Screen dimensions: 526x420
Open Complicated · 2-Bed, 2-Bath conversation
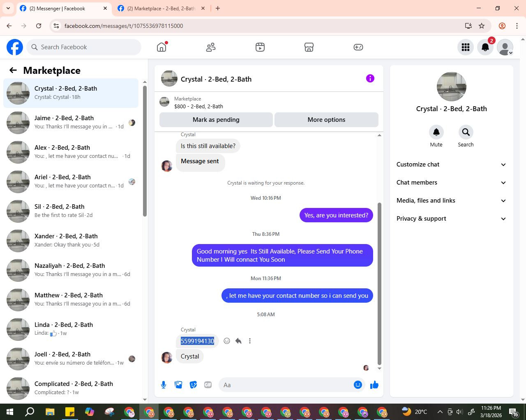pyautogui.click(x=71, y=388)
